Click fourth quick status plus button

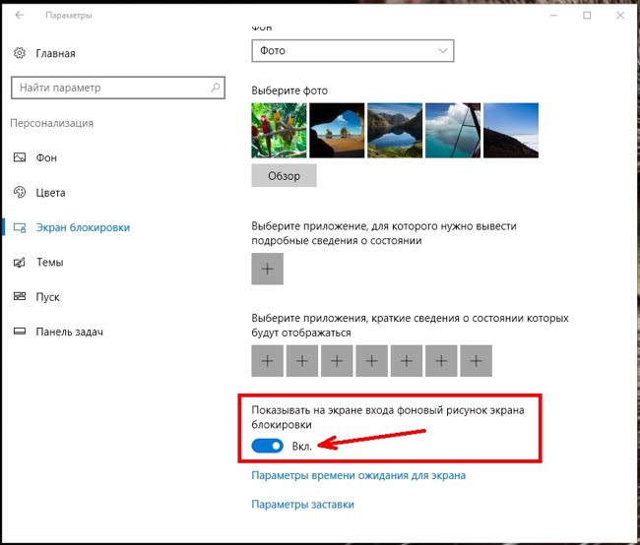tap(372, 361)
